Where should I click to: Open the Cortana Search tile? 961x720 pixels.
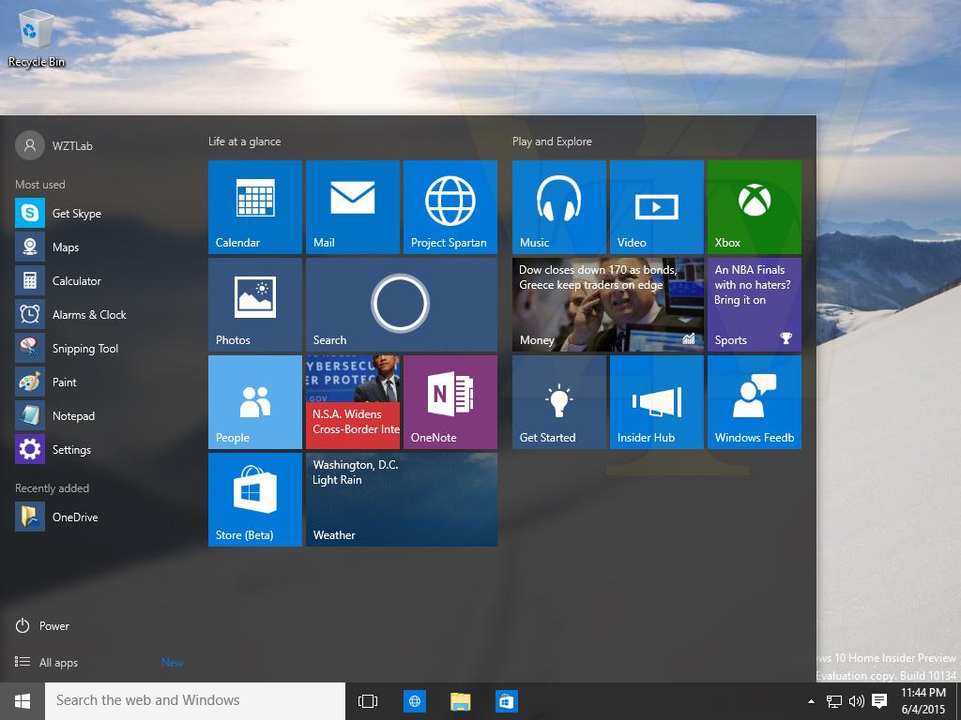point(402,305)
